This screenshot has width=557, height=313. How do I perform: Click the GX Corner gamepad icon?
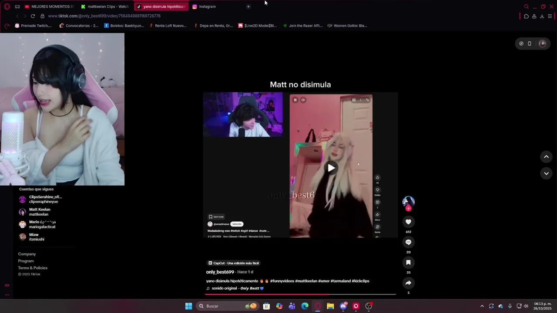(17, 7)
